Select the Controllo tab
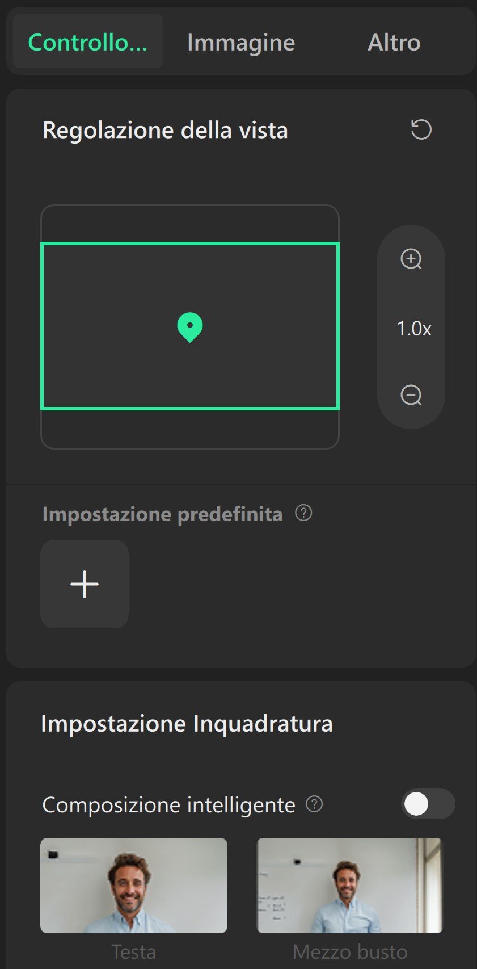Screen dimensions: 477x969 (88, 43)
